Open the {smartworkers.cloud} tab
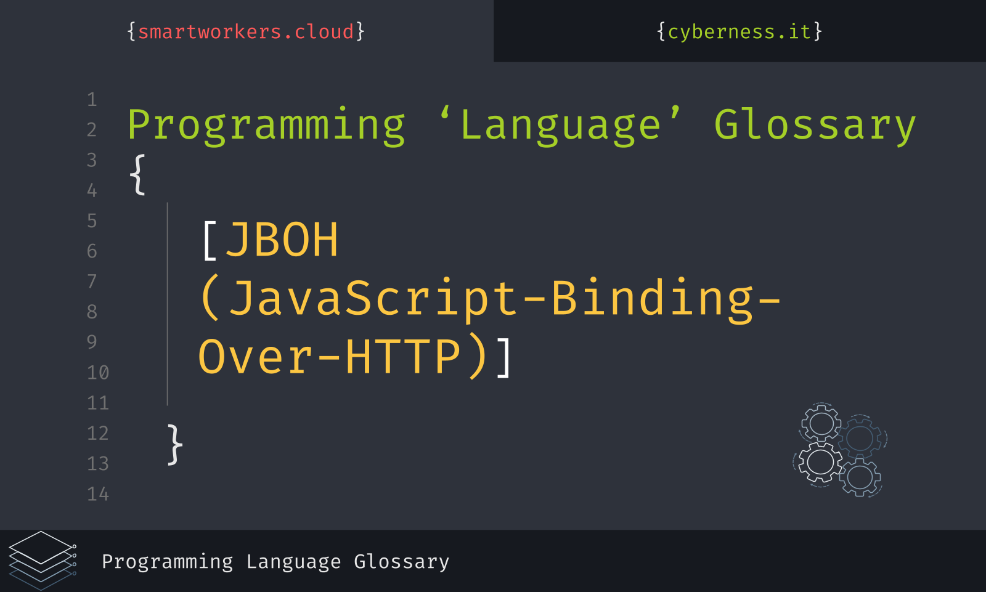Viewport: 986px width, 592px height. point(246,31)
